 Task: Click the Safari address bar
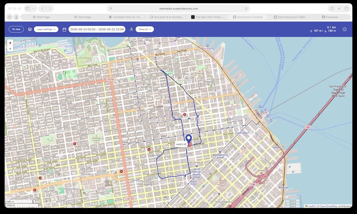(x=178, y=9)
